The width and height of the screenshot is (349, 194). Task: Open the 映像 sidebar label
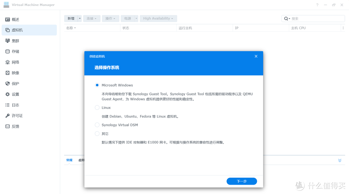pos(16,73)
